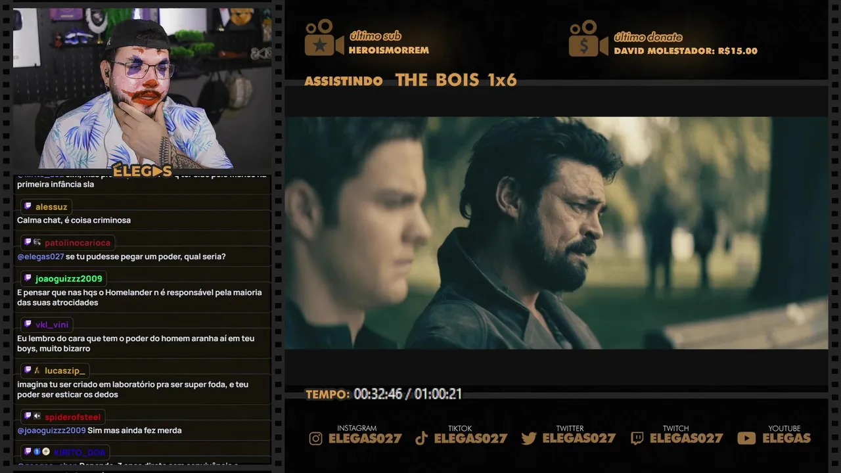Click the último sub label
The image size is (841, 473).
pyautogui.click(x=375, y=36)
